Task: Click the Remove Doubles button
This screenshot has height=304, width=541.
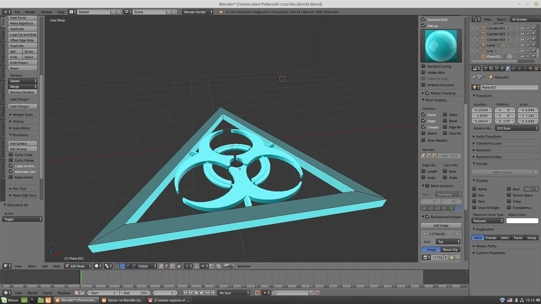Action: (x=23, y=92)
